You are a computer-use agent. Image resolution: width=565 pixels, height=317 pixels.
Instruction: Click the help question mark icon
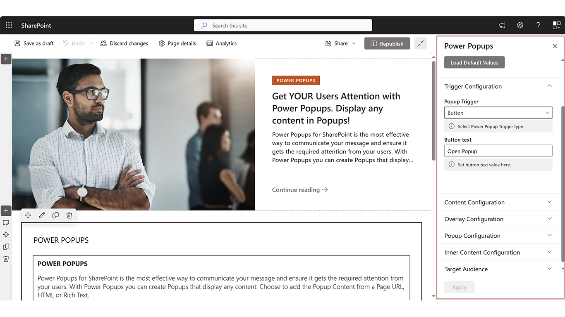[538, 25]
